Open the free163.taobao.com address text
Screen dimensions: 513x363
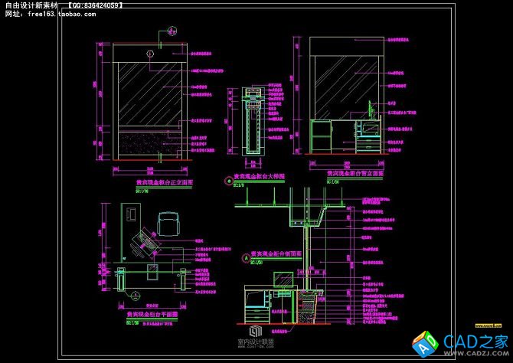(x=60, y=14)
